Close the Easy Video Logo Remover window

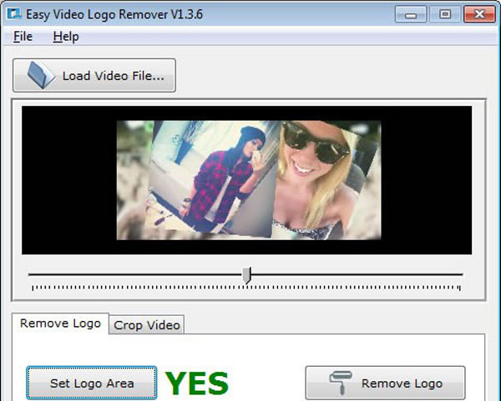(478, 14)
